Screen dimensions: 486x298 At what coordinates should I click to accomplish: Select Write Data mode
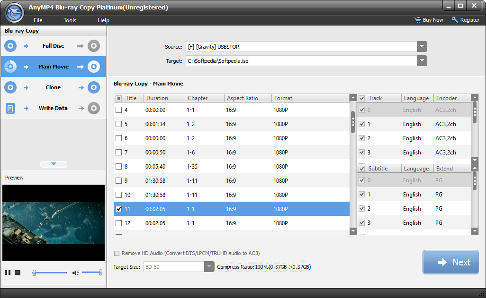coord(54,108)
